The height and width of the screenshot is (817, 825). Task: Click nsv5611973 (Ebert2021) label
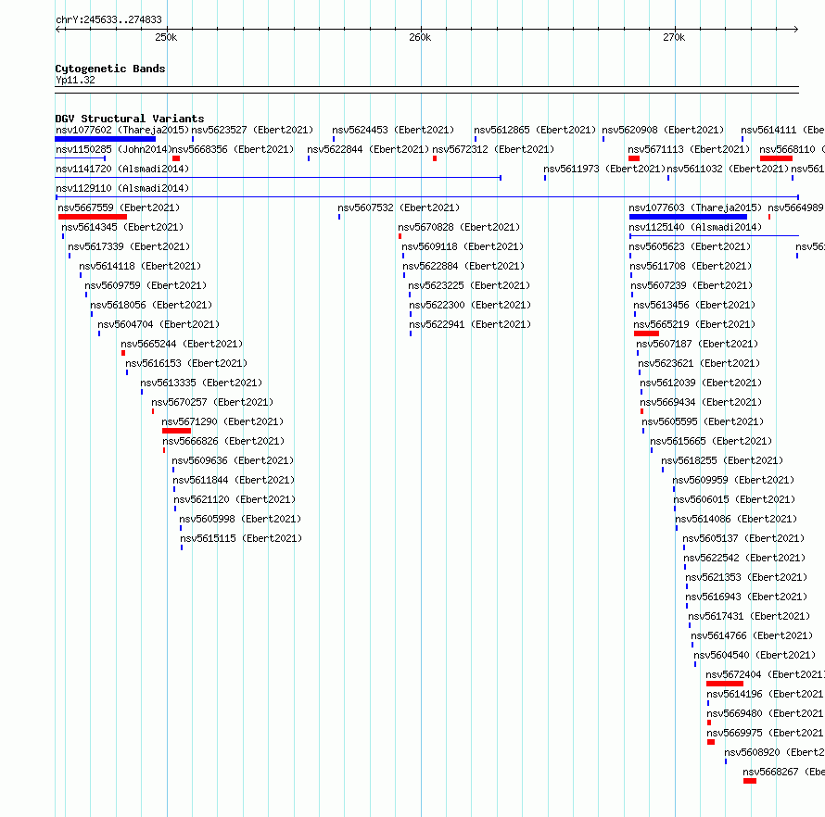[x=604, y=169]
